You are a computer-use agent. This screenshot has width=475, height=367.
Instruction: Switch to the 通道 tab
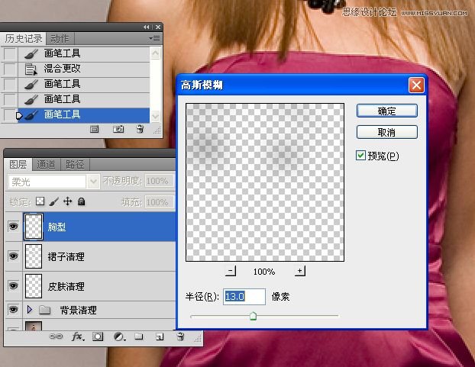pyautogui.click(x=46, y=164)
